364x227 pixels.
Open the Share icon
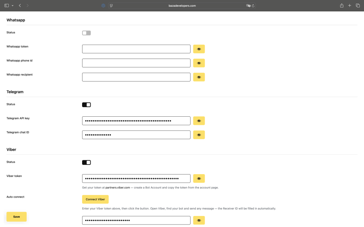342,6
